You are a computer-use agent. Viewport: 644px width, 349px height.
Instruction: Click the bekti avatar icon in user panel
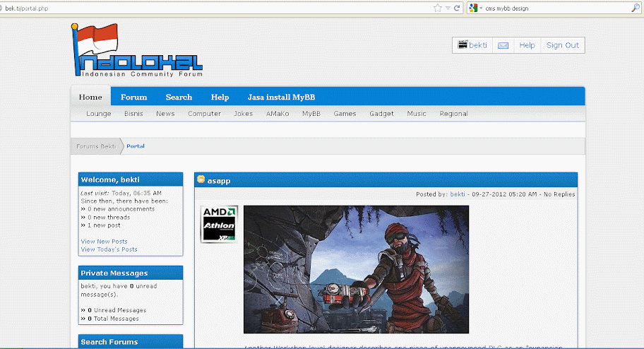tap(463, 45)
